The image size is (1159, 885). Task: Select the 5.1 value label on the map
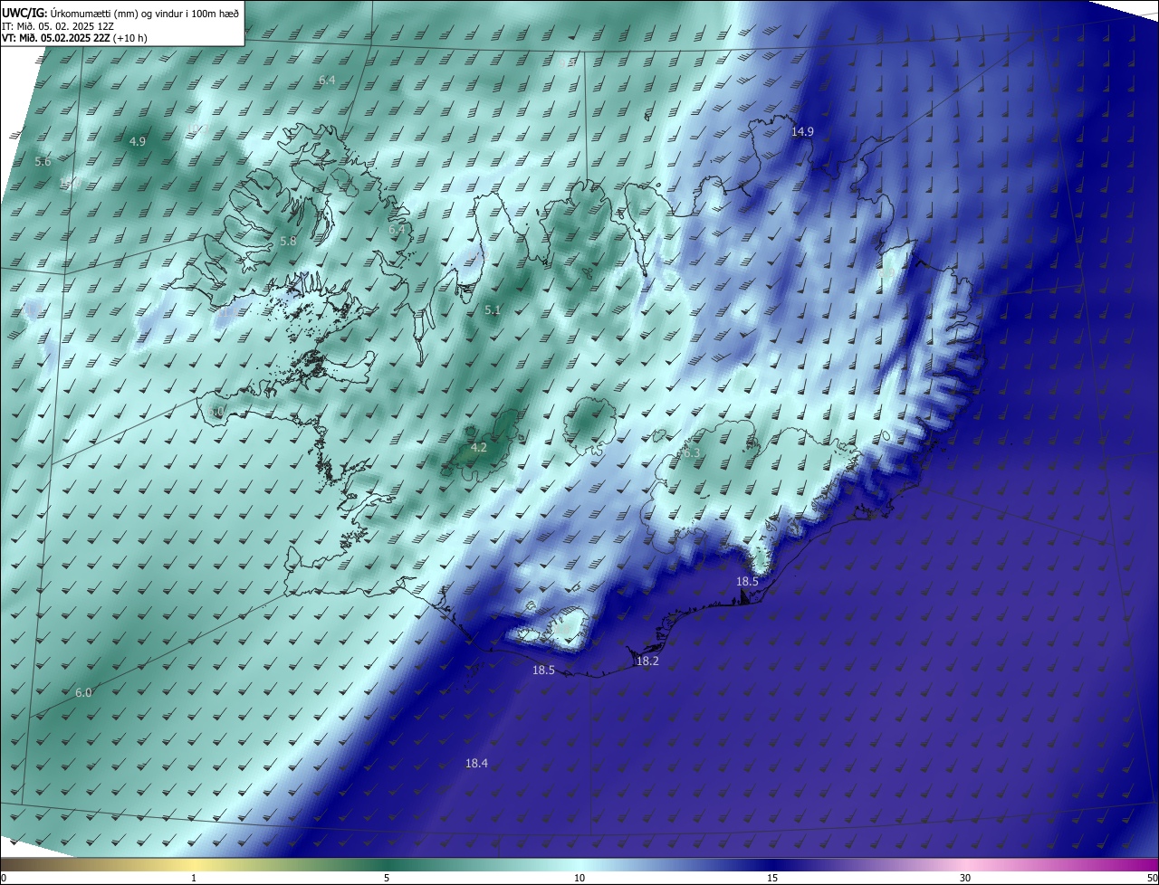pos(493,310)
